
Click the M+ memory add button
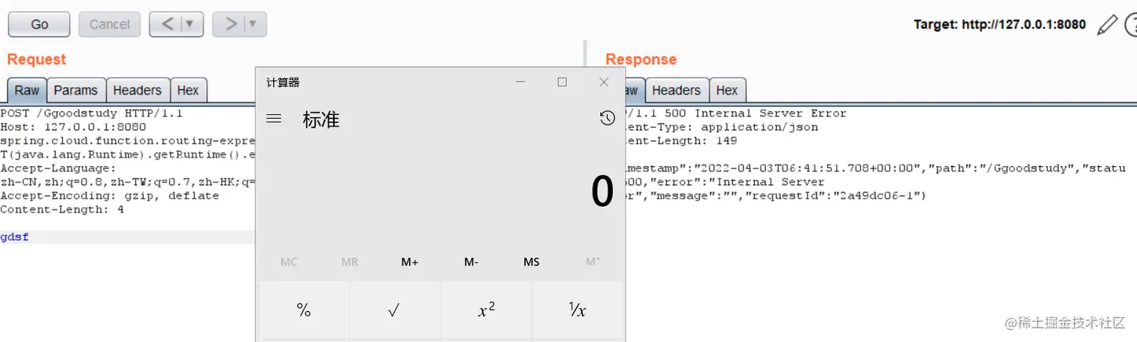[x=410, y=262]
